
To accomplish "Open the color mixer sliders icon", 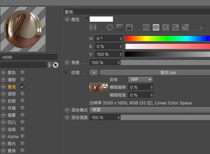I will tap(175, 27).
